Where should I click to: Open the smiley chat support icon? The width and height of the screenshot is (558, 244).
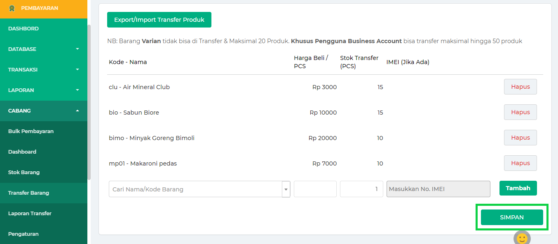coord(522,237)
